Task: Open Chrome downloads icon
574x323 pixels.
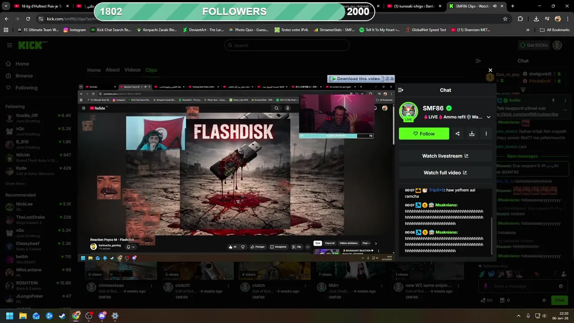Action: coord(536,19)
